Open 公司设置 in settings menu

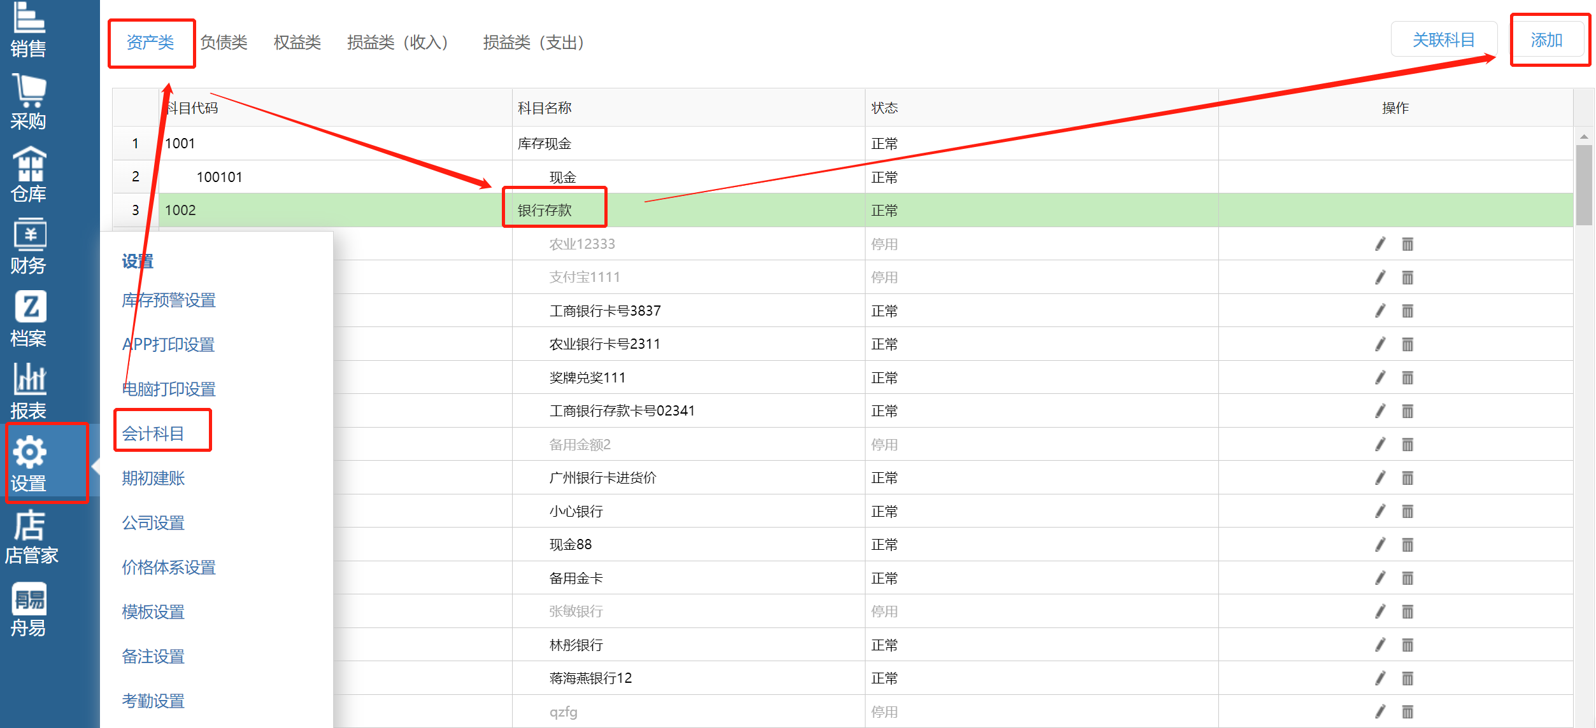[153, 522]
